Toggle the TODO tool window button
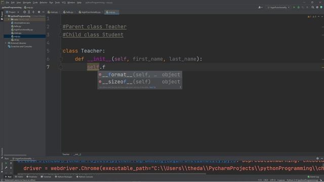 pyautogui.click(x=19, y=177)
